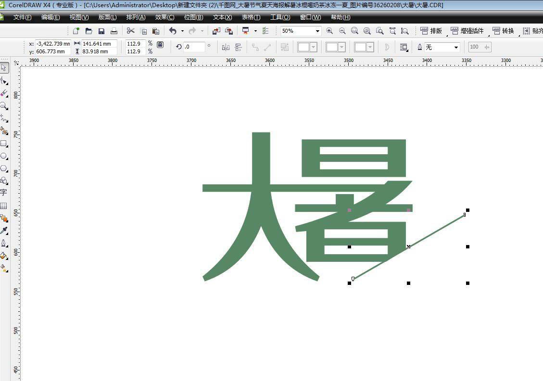Open the zoom level 50% dropdown
Screen dimensions: 543x381
[x=316, y=30]
